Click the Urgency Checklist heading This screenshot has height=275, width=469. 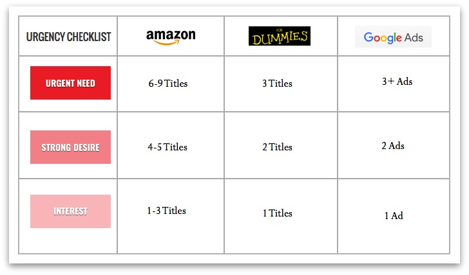coord(68,37)
